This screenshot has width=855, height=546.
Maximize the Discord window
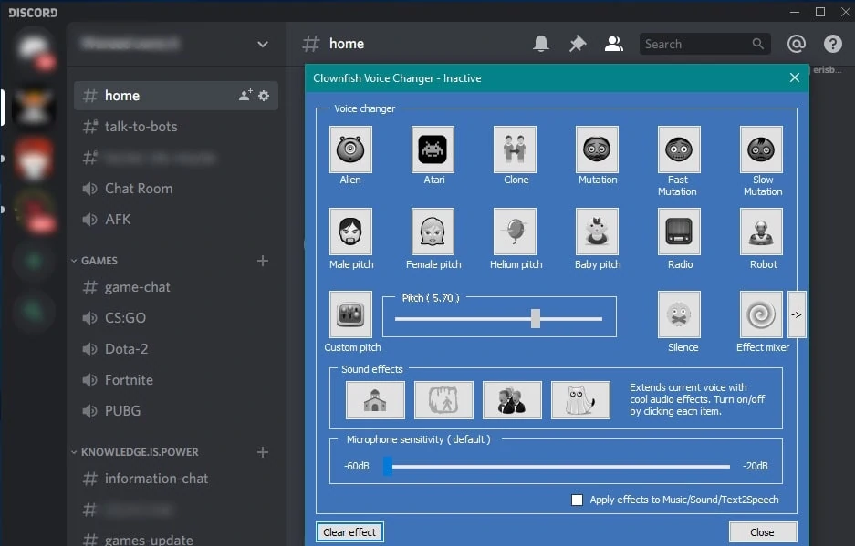tap(820, 12)
